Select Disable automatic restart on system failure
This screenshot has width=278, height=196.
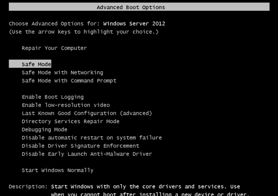point(92,138)
